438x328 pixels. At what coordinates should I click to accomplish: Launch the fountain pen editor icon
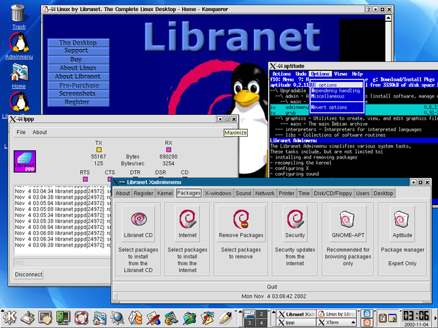[225, 318]
